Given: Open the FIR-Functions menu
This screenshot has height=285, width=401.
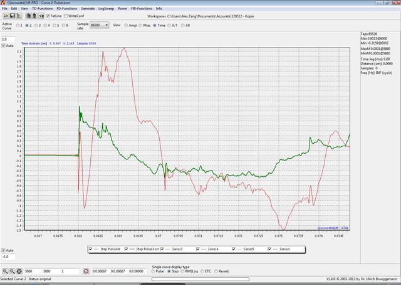Looking at the screenshot, I should pyautogui.click(x=141, y=9).
